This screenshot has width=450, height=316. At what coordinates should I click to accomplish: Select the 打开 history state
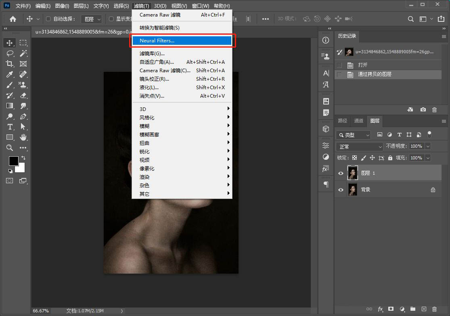click(363, 65)
